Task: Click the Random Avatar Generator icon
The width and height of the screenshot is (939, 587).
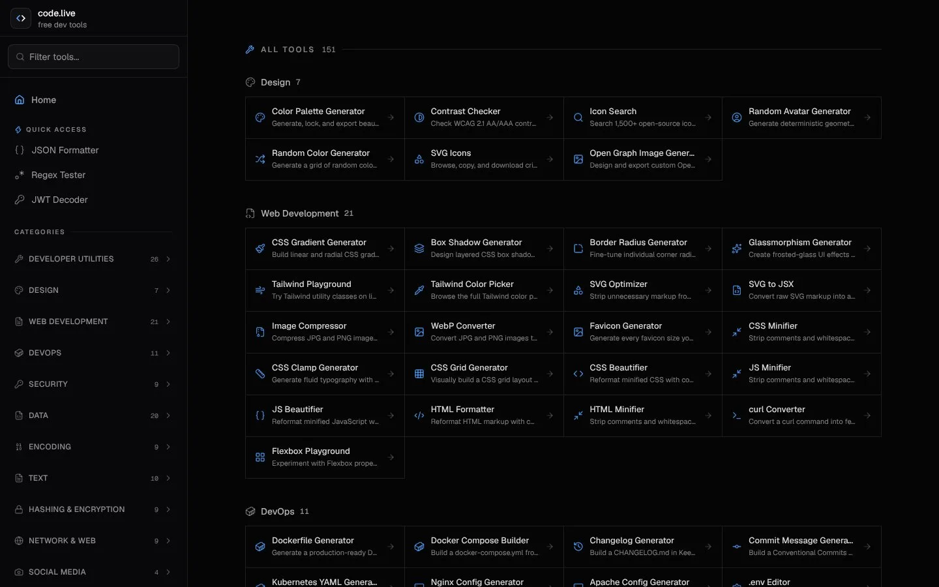Action: click(x=737, y=118)
